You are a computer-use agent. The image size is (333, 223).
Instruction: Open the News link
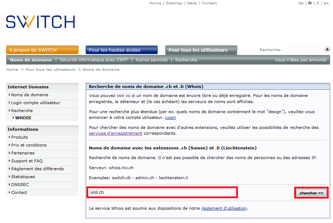click(x=192, y=3)
